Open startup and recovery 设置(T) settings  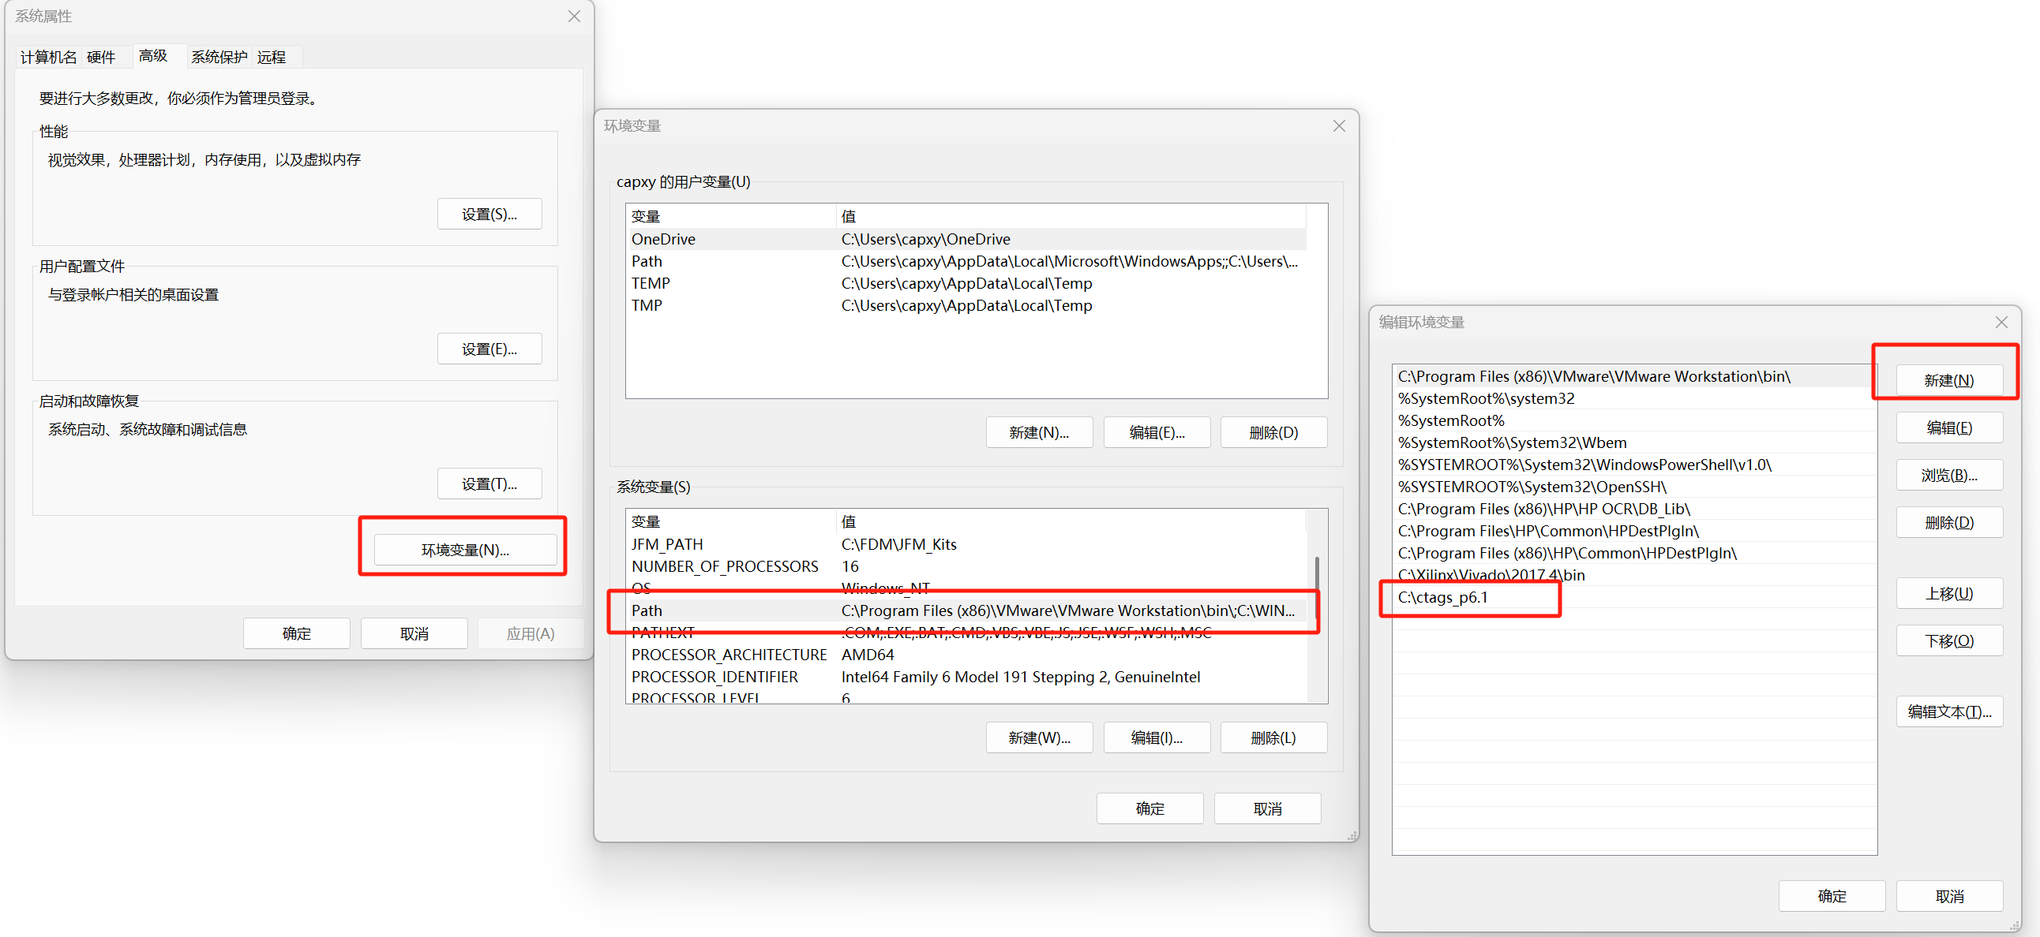(x=489, y=483)
